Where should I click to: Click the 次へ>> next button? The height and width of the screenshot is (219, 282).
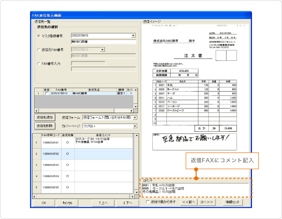tap(206, 202)
